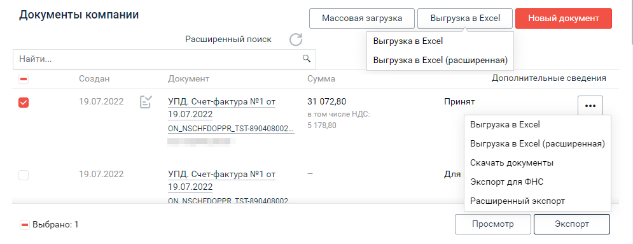Click the Просмотр button
The height and width of the screenshot is (244, 633).
(493, 224)
